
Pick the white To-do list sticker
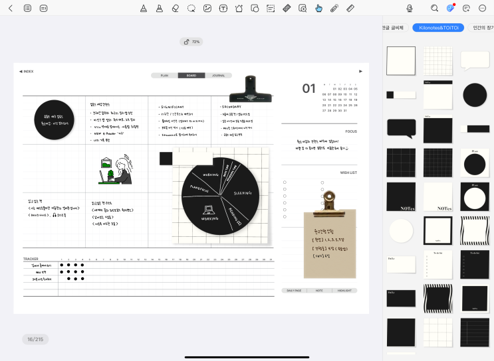tap(438, 265)
